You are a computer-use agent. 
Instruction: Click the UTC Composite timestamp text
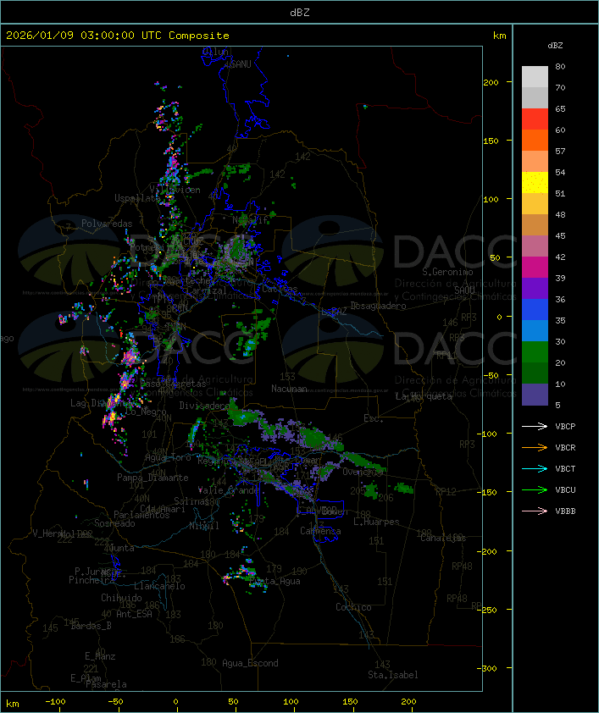(118, 36)
